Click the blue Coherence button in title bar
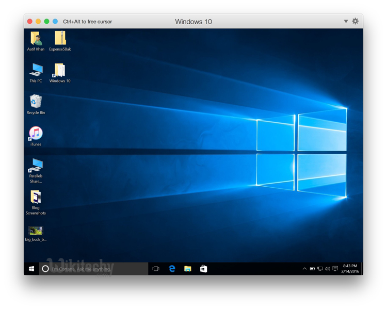Screen dimensions: 387x309 55,21
